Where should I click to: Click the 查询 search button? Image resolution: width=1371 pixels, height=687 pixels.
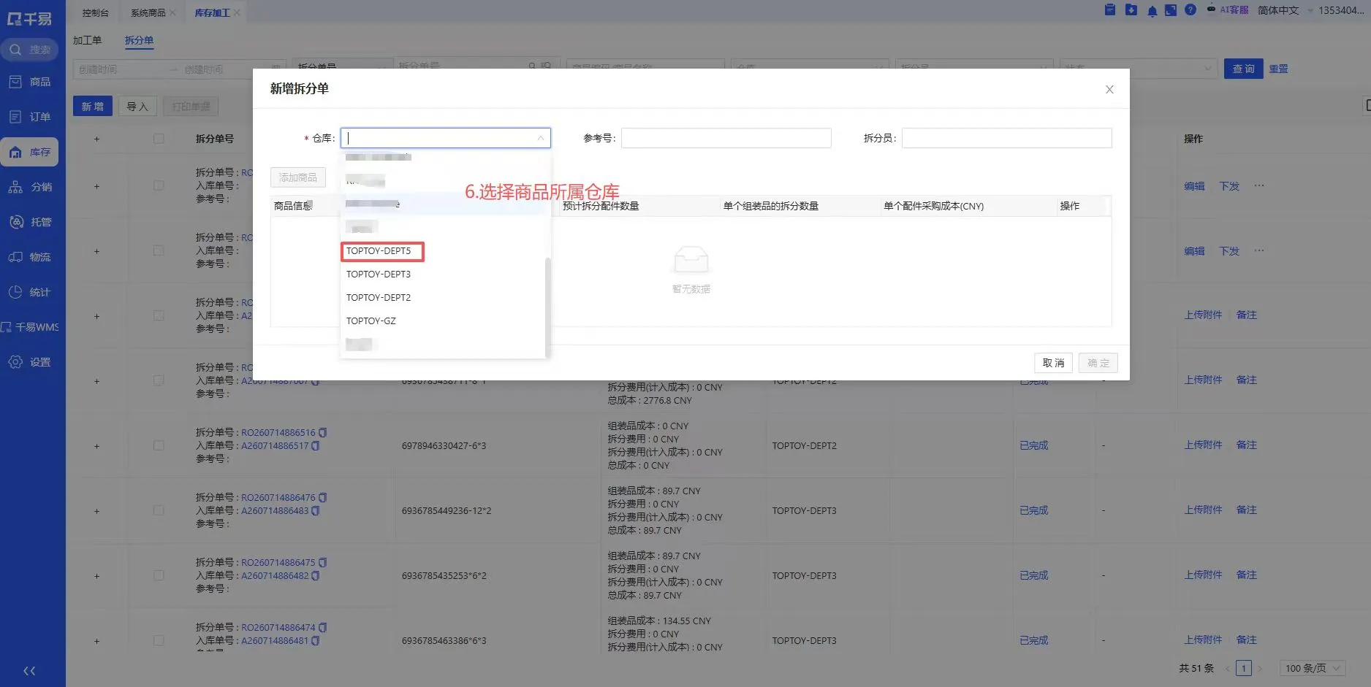click(x=1243, y=69)
